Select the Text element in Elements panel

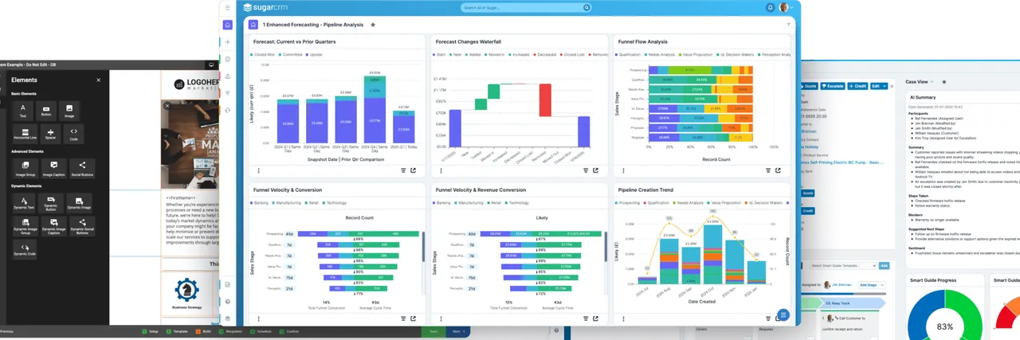23,109
